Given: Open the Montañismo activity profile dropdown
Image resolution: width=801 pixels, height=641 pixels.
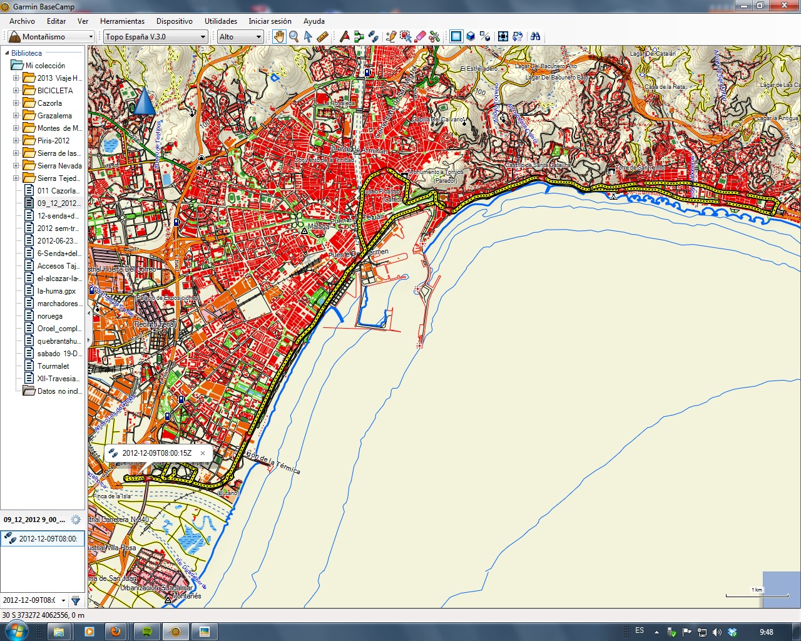Looking at the screenshot, I should [51, 37].
